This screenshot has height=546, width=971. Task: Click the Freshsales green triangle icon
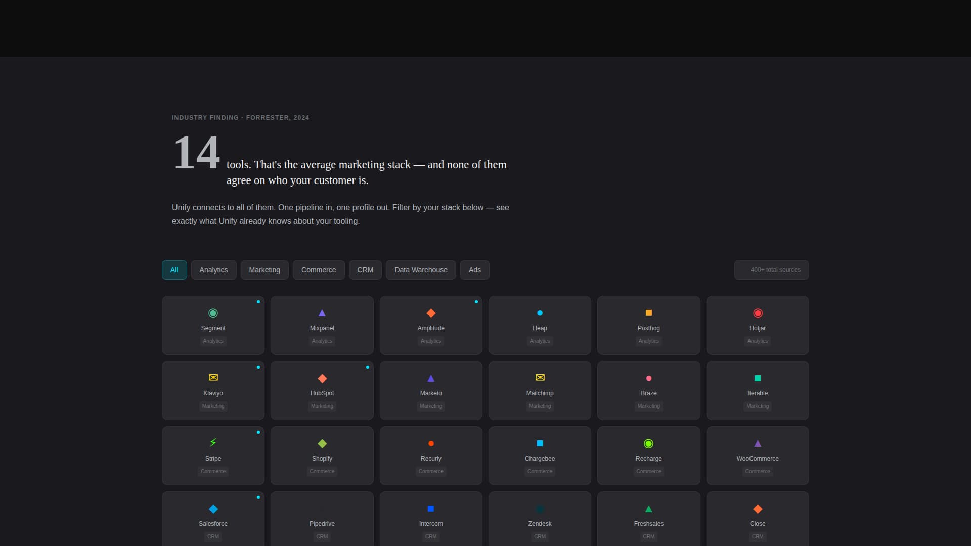click(649, 509)
